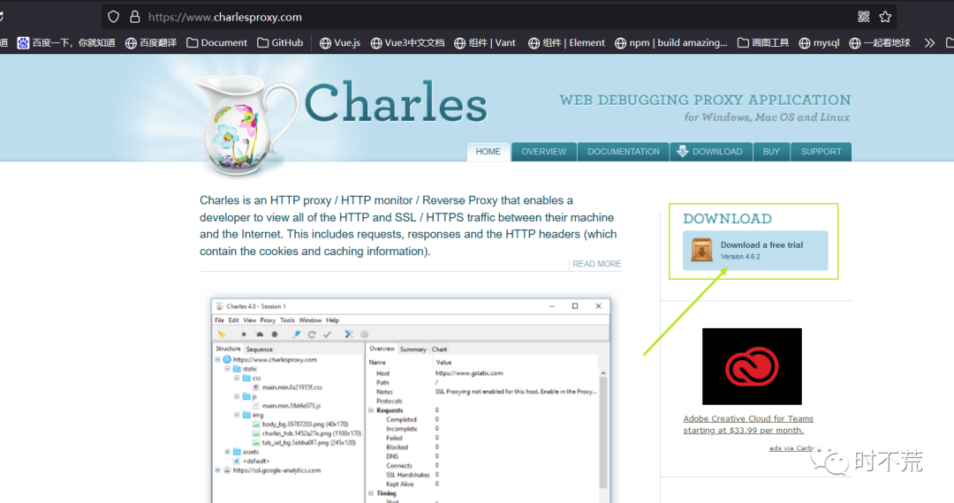Viewport: 954px width, 503px height.
Task: Click the settings gear toolbar icon
Action: click(x=365, y=334)
